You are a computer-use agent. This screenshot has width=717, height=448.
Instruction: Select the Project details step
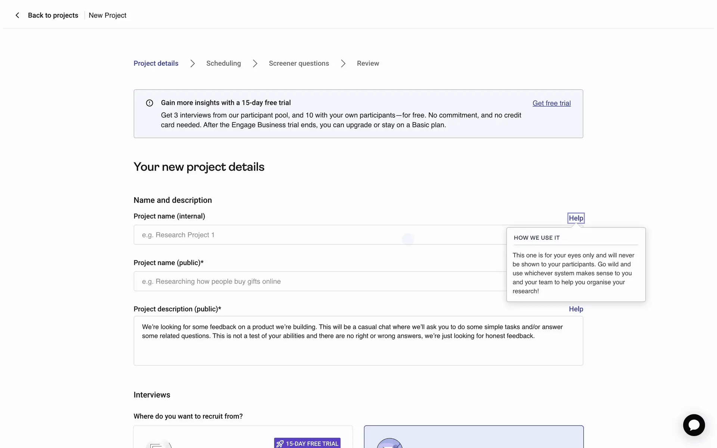156,63
